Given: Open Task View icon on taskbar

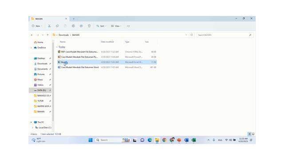Looking at the screenshot, I should pyautogui.click(x=134, y=140).
